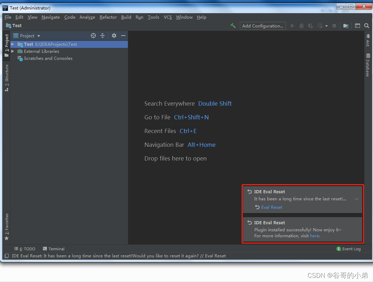Click the Run play icon
The image size is (373, 282).
click(293, 26)
